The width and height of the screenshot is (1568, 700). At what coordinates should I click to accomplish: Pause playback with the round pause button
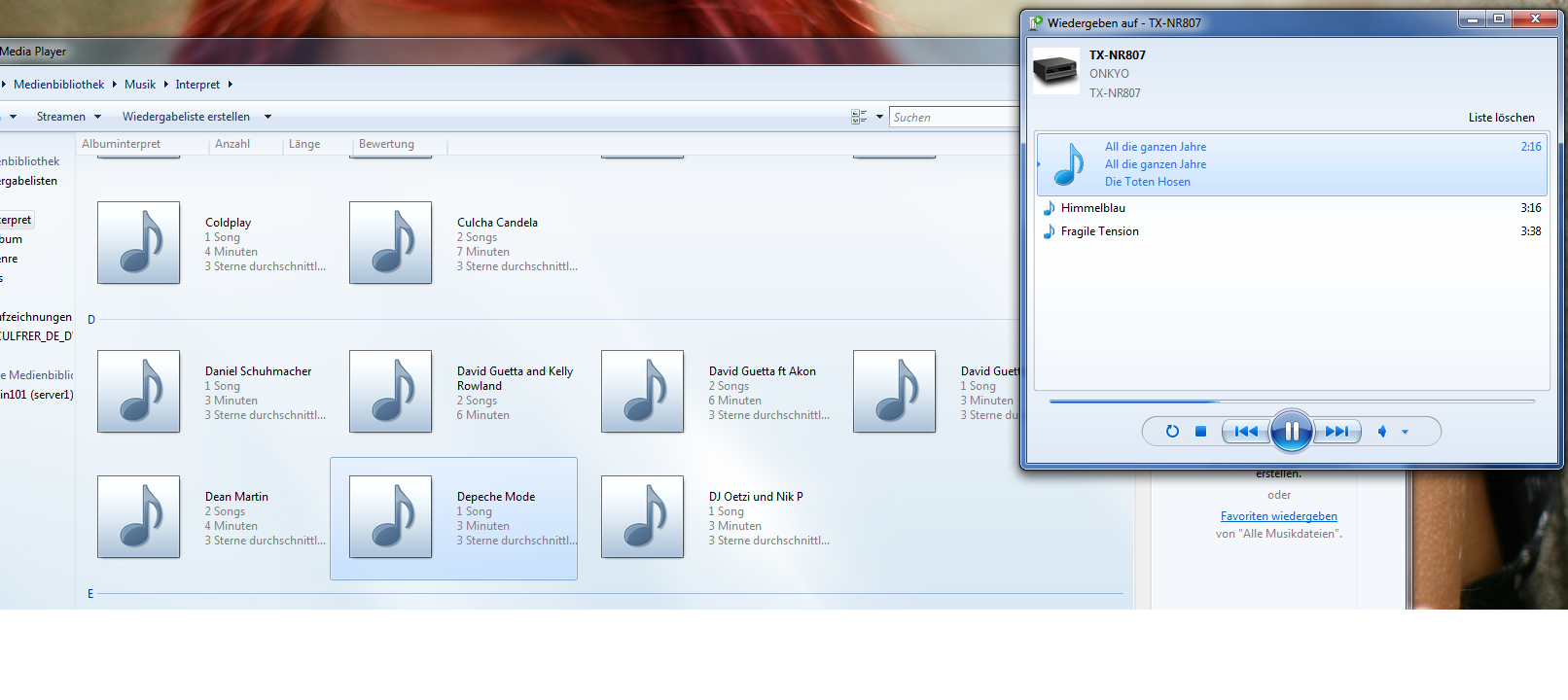(x=1291, y=431)
